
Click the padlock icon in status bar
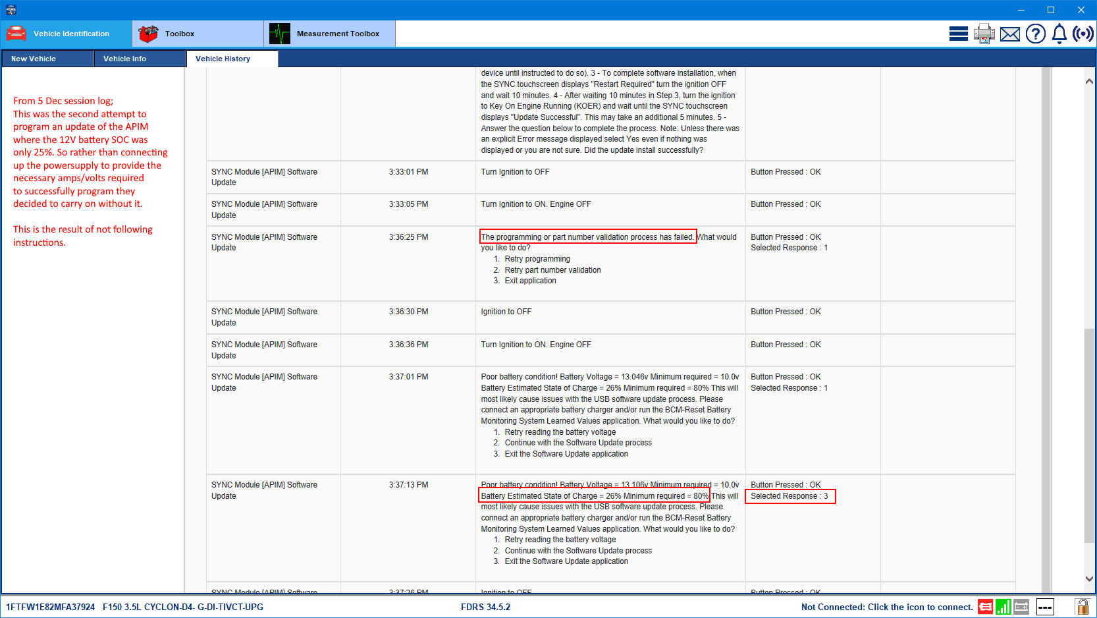coord(1081,607)
